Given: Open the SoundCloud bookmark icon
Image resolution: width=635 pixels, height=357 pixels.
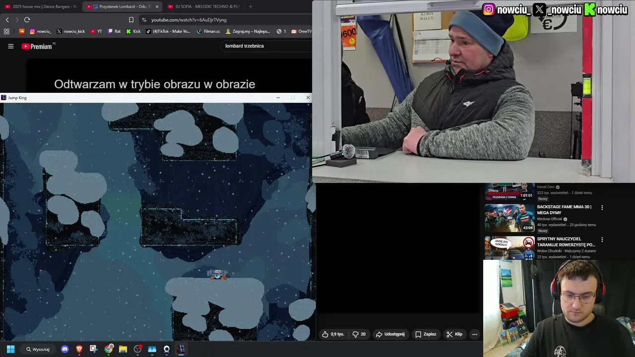Looking at the screenshot, I should 21,31.
